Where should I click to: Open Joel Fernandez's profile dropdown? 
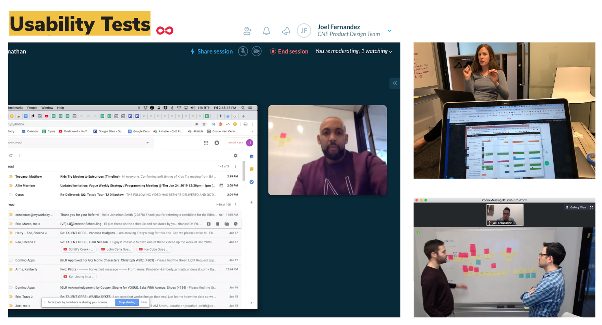click(389, 31)
